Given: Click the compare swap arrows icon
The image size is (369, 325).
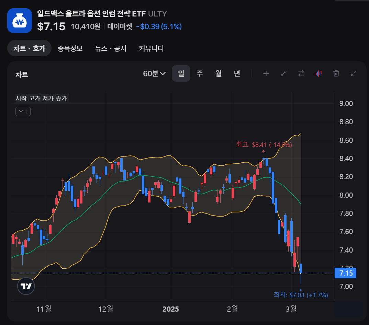Looking at the screenshot, I should pyautogui.click(x=301, y=73).
